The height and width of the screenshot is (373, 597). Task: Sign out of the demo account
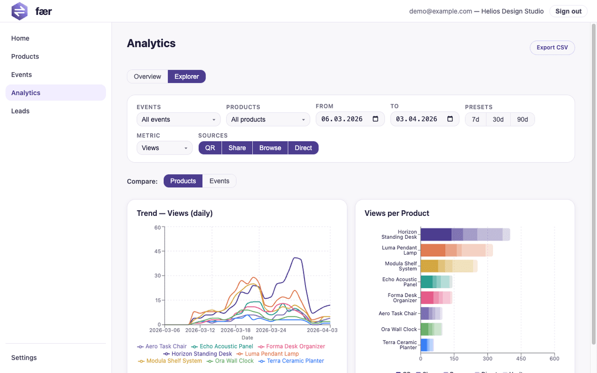tap(568, 11)
